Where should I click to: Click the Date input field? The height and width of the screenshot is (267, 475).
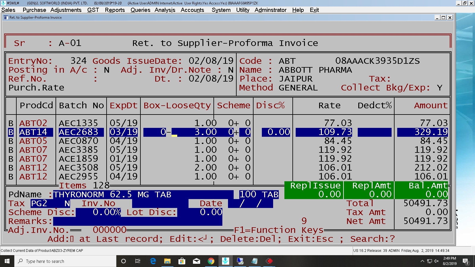coord(250,204)
